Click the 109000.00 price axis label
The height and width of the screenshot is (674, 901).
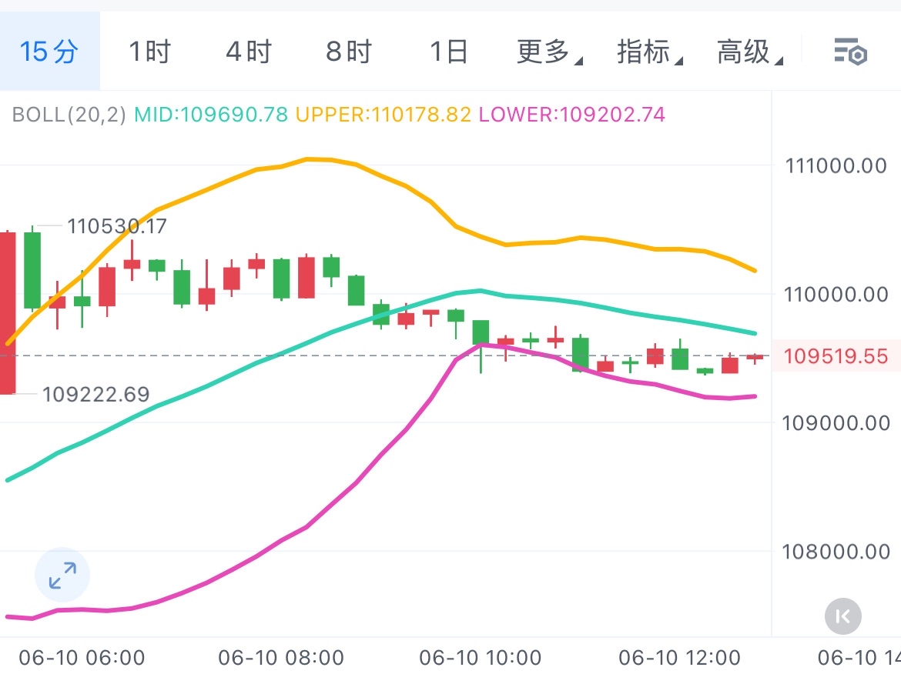pos(836,423)
